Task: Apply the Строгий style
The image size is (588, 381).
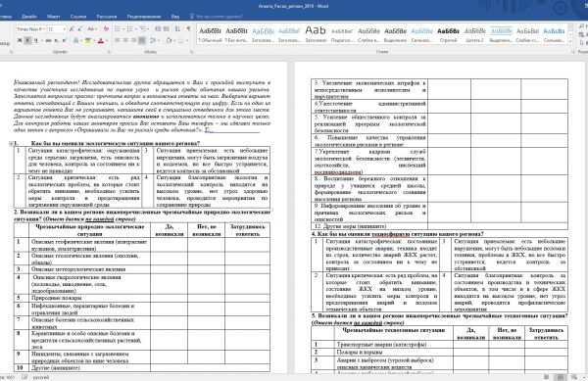Action: tap(448, 34)
